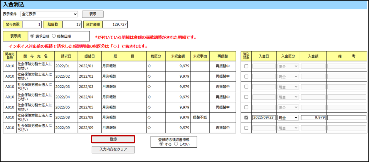Choose しない for receipt creation
Image resolution: width=369 pixels, height=162 pixels.
[x=176, y=144]
